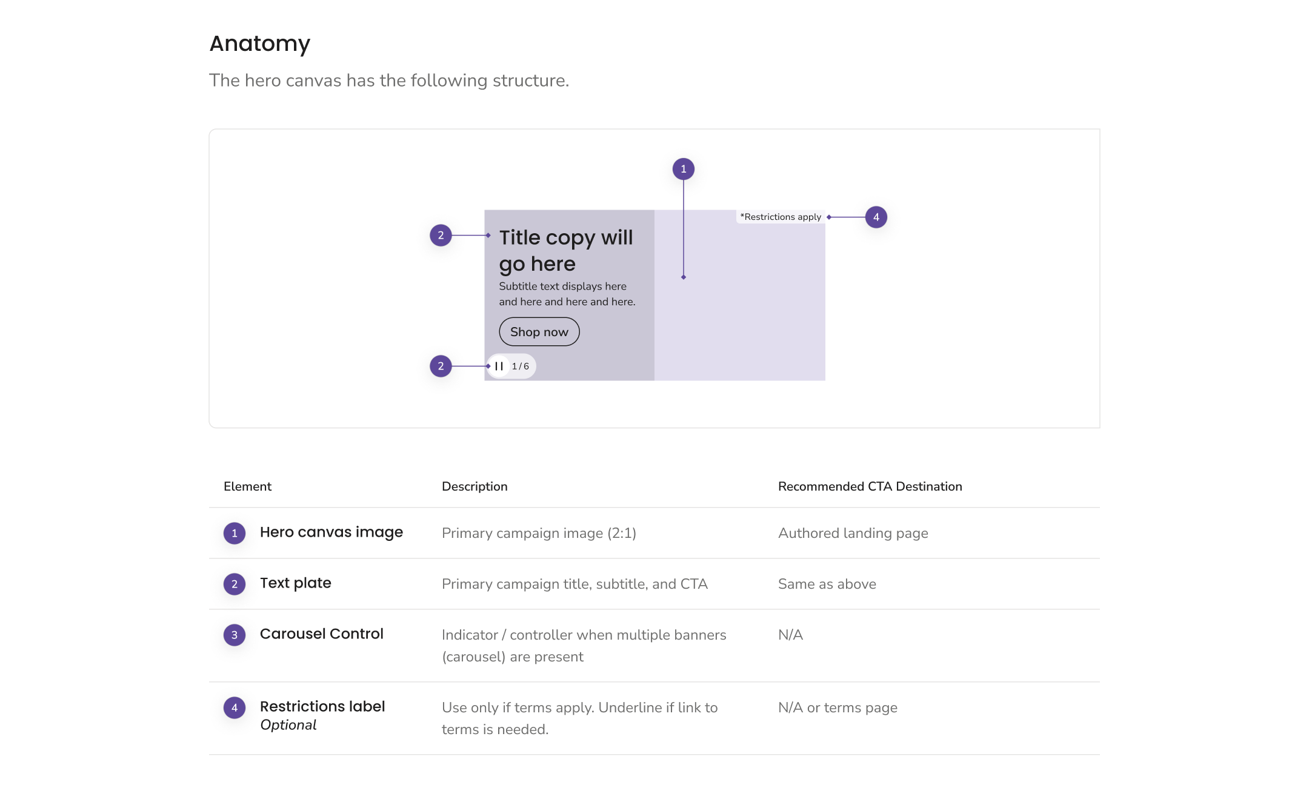Click the 1/6 slide counter
Viewport: 1309px width, 785px height.
(x=520, y=366)
